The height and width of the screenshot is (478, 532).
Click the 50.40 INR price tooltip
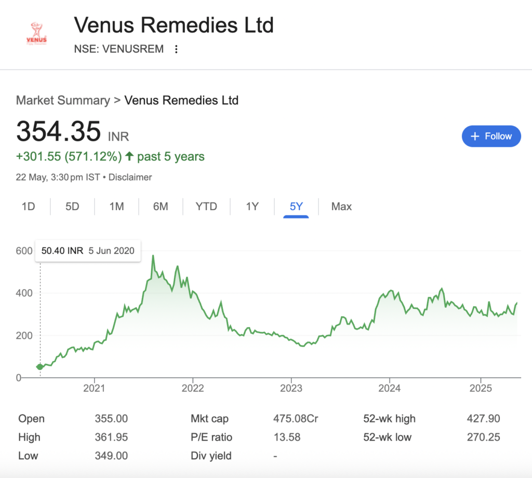click(88, 251)
